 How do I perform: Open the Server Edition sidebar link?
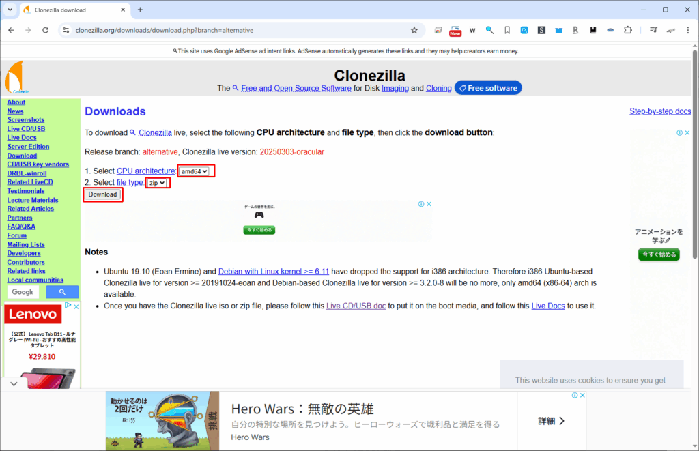tap(28, 147)
